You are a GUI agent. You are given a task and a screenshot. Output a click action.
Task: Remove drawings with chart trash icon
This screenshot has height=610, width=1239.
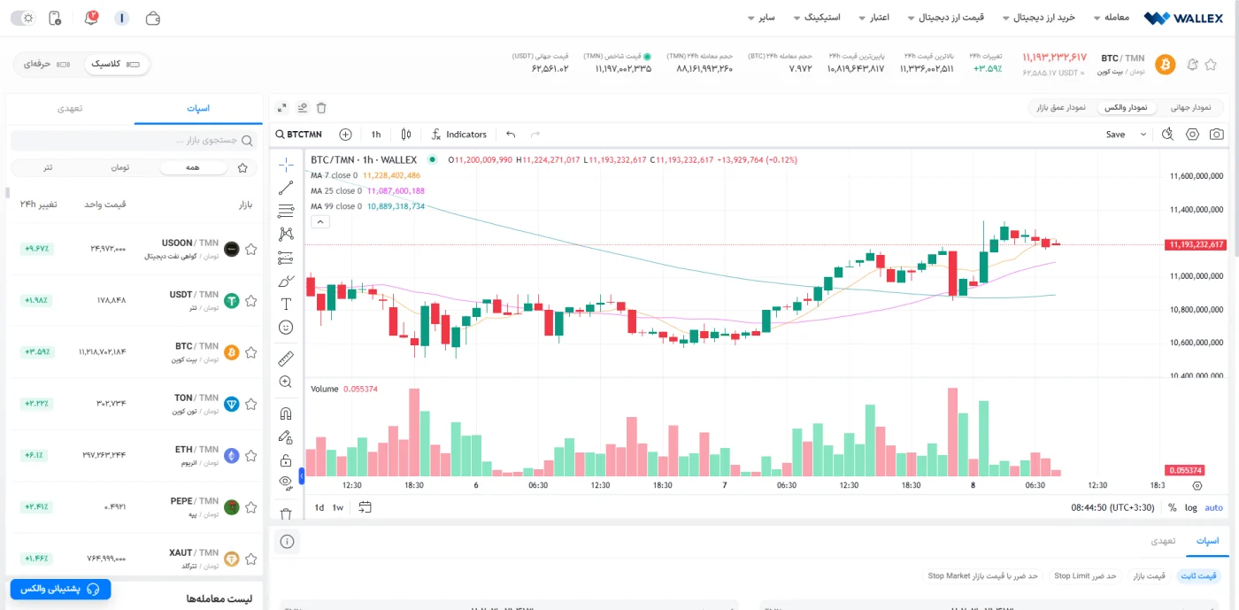coord(286,513)
